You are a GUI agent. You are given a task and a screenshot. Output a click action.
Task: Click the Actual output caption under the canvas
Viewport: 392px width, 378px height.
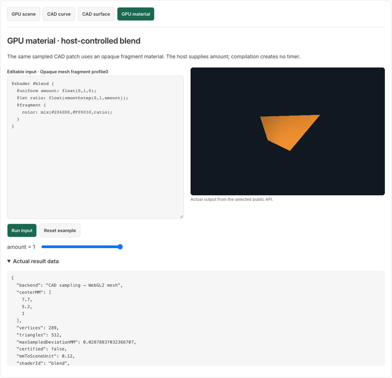[x=231, y=199]
